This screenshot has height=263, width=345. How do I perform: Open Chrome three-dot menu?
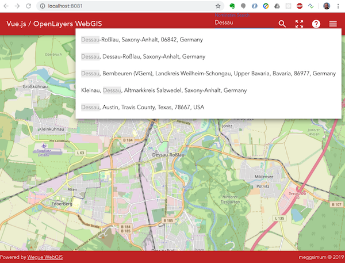(338, 6)
